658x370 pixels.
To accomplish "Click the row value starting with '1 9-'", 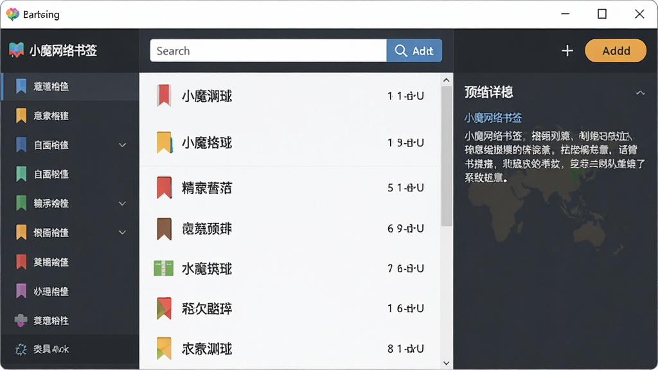I will tap(405, 143).
